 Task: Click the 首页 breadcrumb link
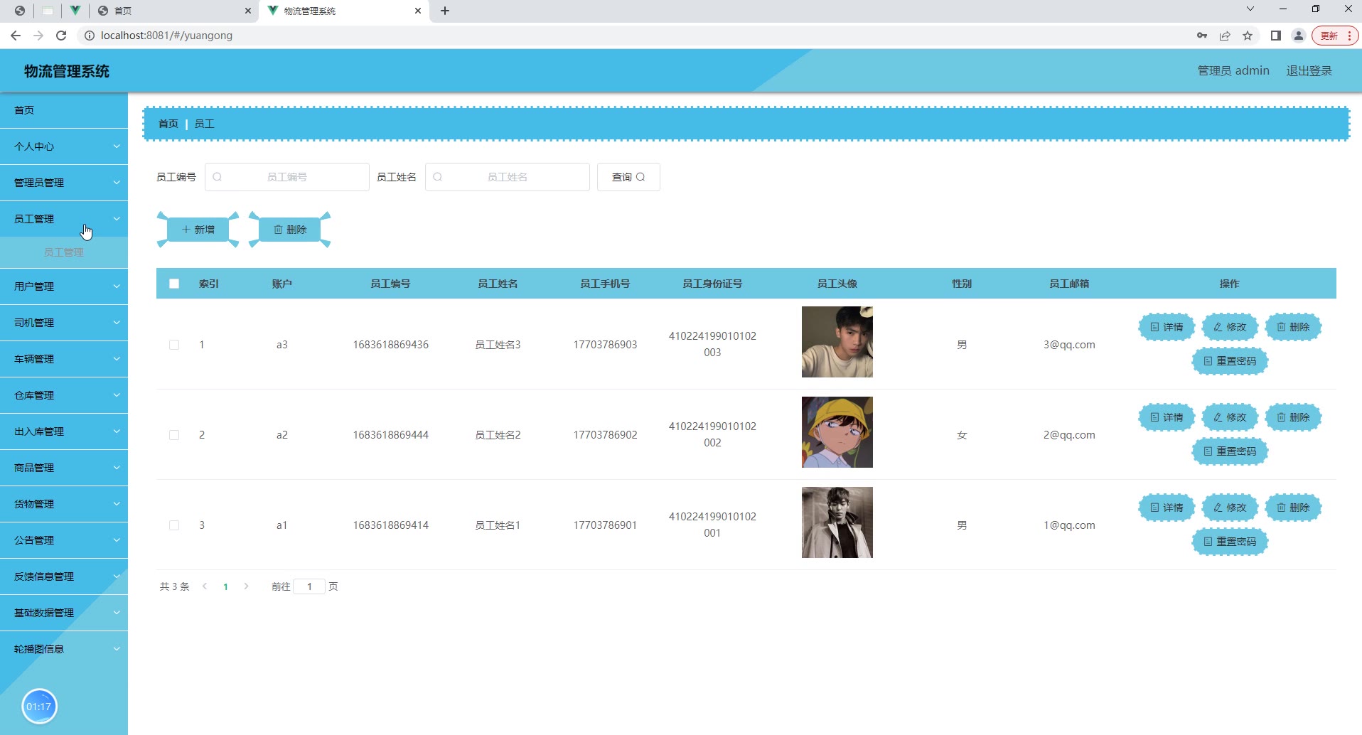pos(168,124)
